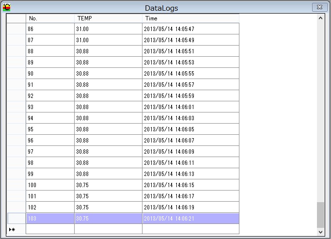Click the No. column header
331x239 pixels.
click(x=50, y=18)
